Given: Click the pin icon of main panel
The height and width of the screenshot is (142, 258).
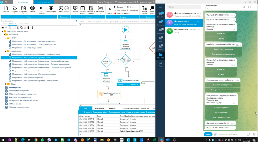Looking at the screenshot, I should pyautogui.click(x=76, y=21).
